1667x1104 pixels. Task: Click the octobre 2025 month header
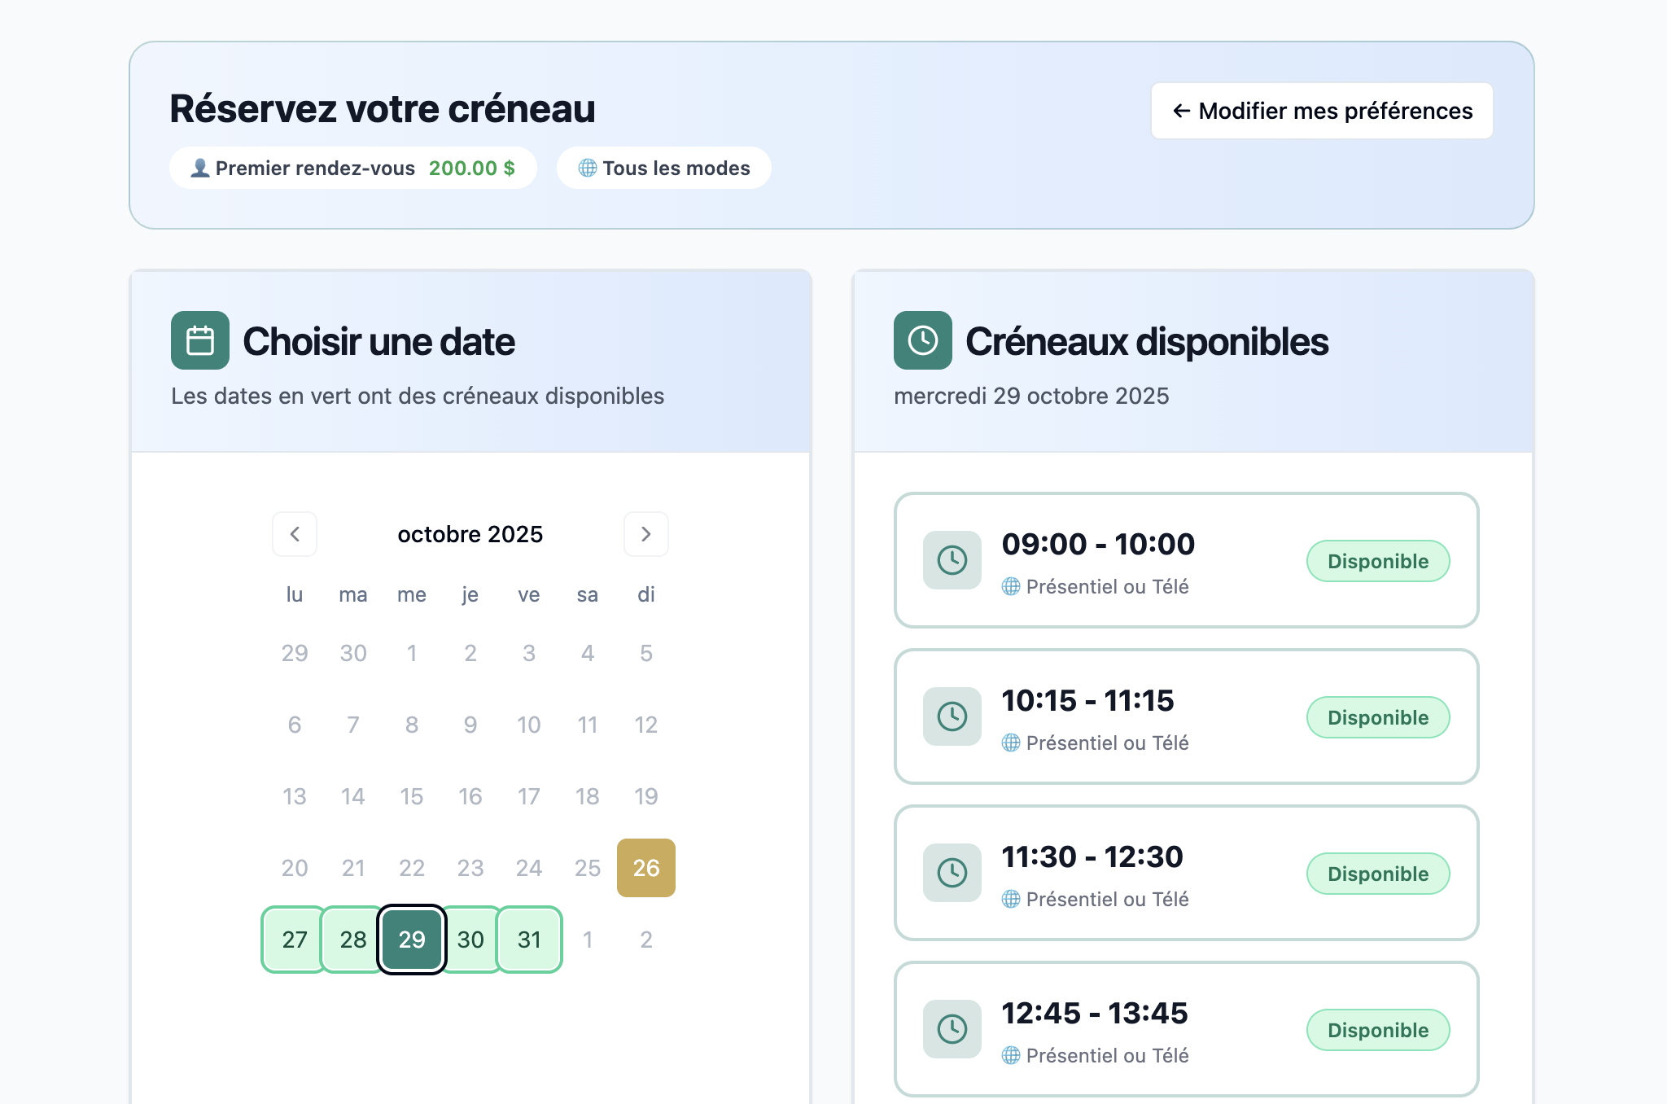point(470,533)
